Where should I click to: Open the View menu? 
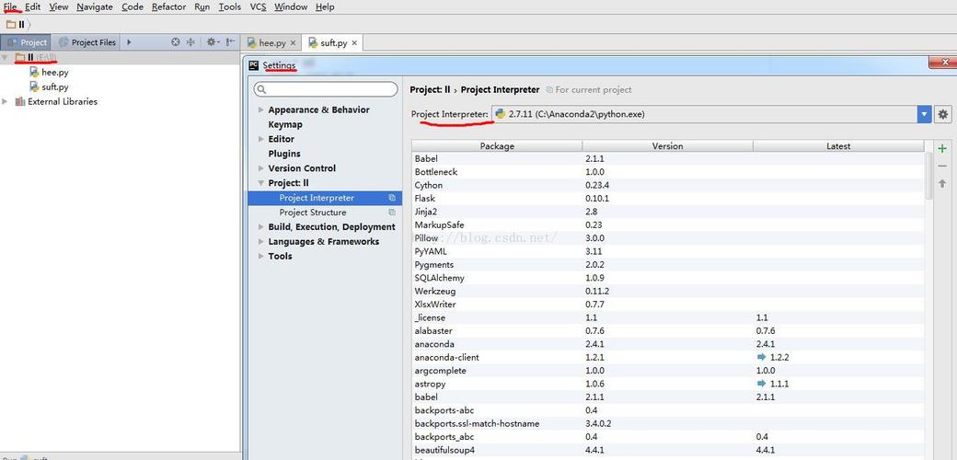coord(59,6)
